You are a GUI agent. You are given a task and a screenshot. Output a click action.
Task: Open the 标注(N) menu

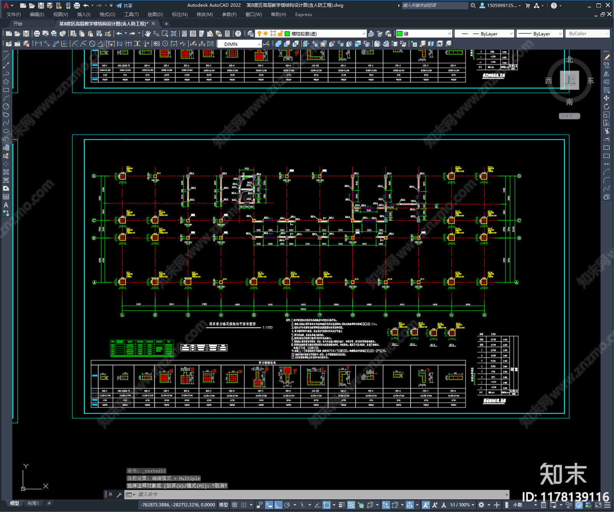tap(180, 15)
